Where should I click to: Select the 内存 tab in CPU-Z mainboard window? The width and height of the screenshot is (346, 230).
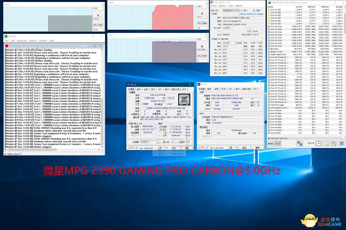pyautogui.click(x=223, y=89)
